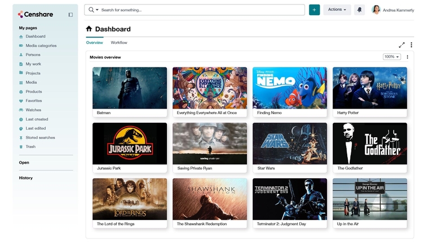Open Terminator 2: Judgment Day thumbnail
Viewport: 433px width, 243px height.
[290, 199]
